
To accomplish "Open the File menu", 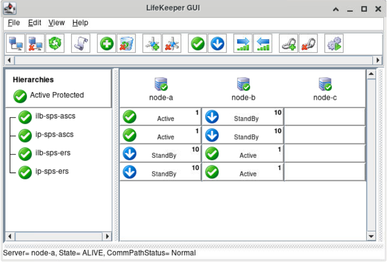I will (14, 23).
